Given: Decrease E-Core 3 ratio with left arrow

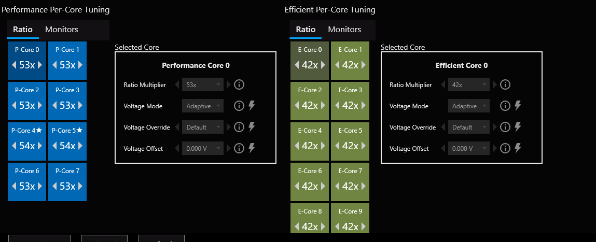Looking at the screenshot, I should point(337,105).
